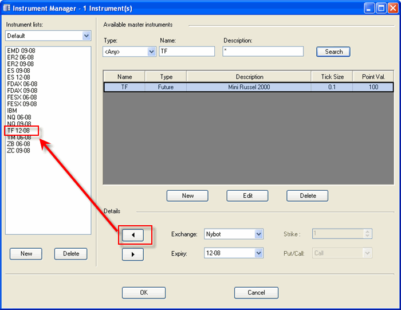The height and width of the screenshot is (310, 401).
Task: Select ER2 09-08 in instrument list
Action: point(20,64)
